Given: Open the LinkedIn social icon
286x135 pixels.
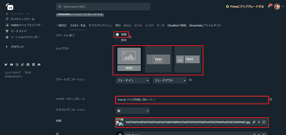Looking at the screenshot, I should pos(33,65).
